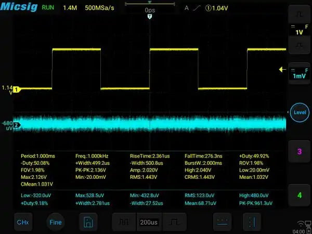Toggle the Fine adjustment button
Image resolution: width=312 pixels, height=234 pixels.
55,222
